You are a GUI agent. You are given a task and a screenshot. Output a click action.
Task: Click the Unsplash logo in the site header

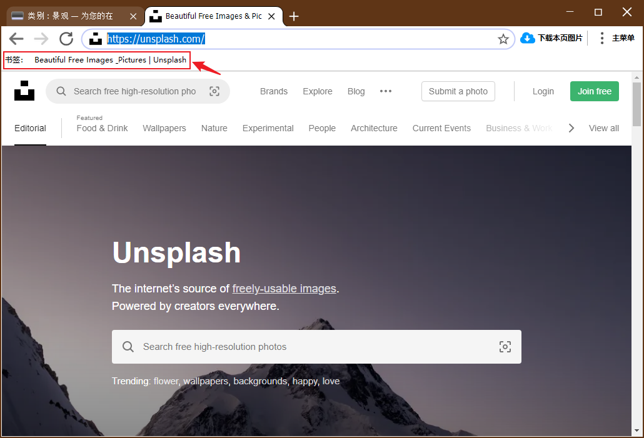coord(24,91)
